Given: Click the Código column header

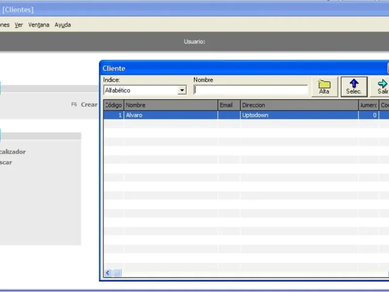Looking at the screenshot, I should click(x=114, y=105).
